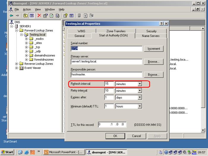This screenshot has width=208, height=156.
Task: Click the OK button
Action: 115,136
